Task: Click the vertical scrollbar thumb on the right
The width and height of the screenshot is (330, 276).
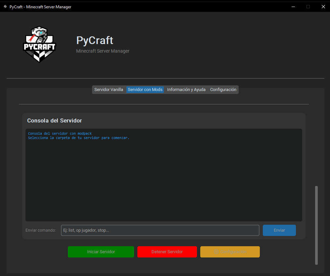Action: pos(316,225)
